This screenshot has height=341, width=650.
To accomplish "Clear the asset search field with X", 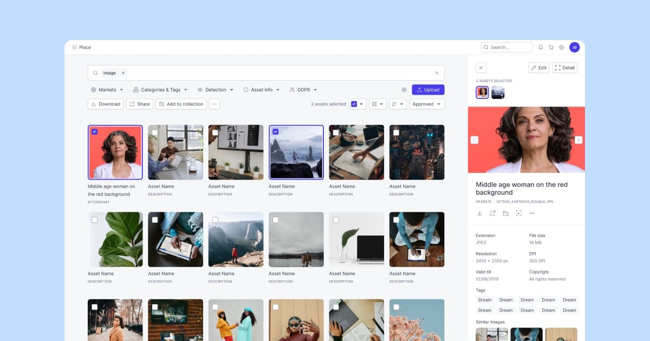I will tap(437, 73).
